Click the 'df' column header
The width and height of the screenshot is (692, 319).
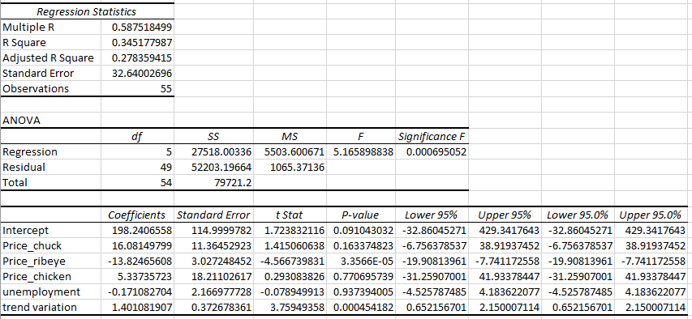tap(137, 137)
